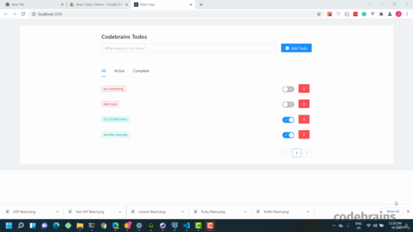Viewport: 413px width, 232px height.
Task: Expand options for ASP React.png download
Action: point(57,212)
